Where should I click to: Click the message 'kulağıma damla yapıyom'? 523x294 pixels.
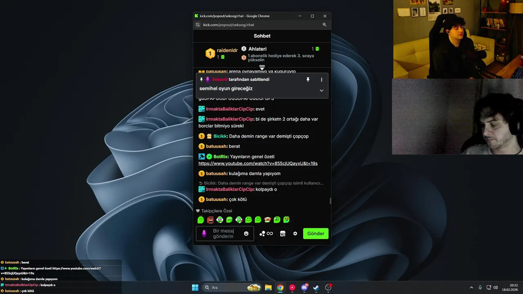pos(255,174)
